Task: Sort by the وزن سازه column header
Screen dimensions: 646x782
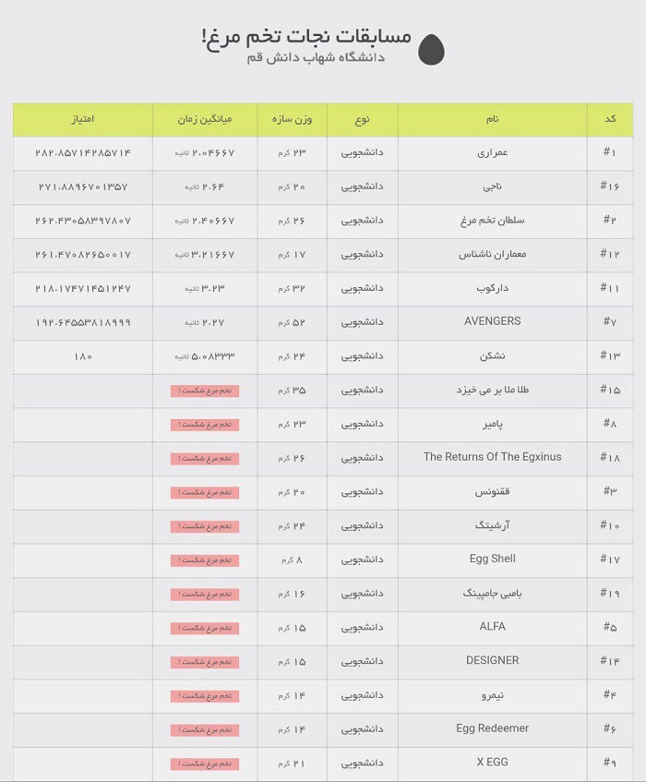Action: pyautogui.click(x=292, y=120)
